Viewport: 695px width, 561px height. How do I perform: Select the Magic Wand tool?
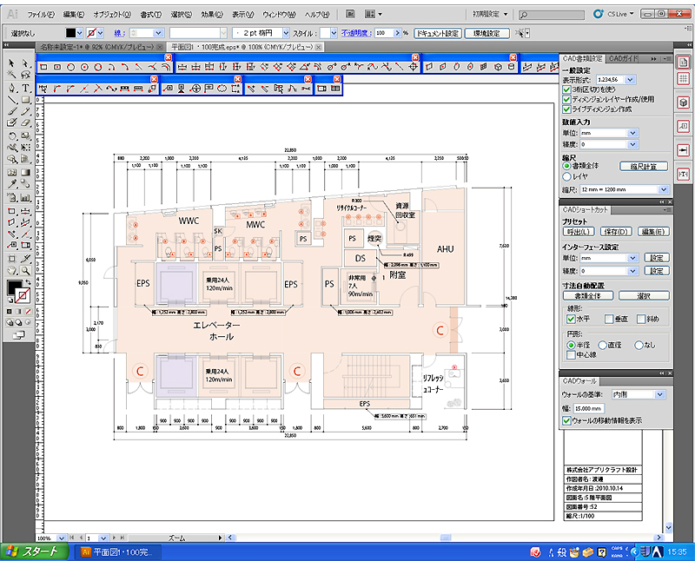pos(12,76)
